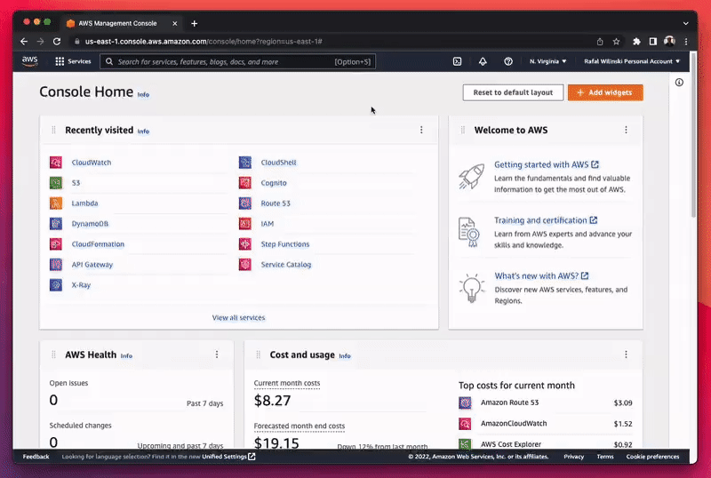Open Console Home Info link

pos(143,95)
